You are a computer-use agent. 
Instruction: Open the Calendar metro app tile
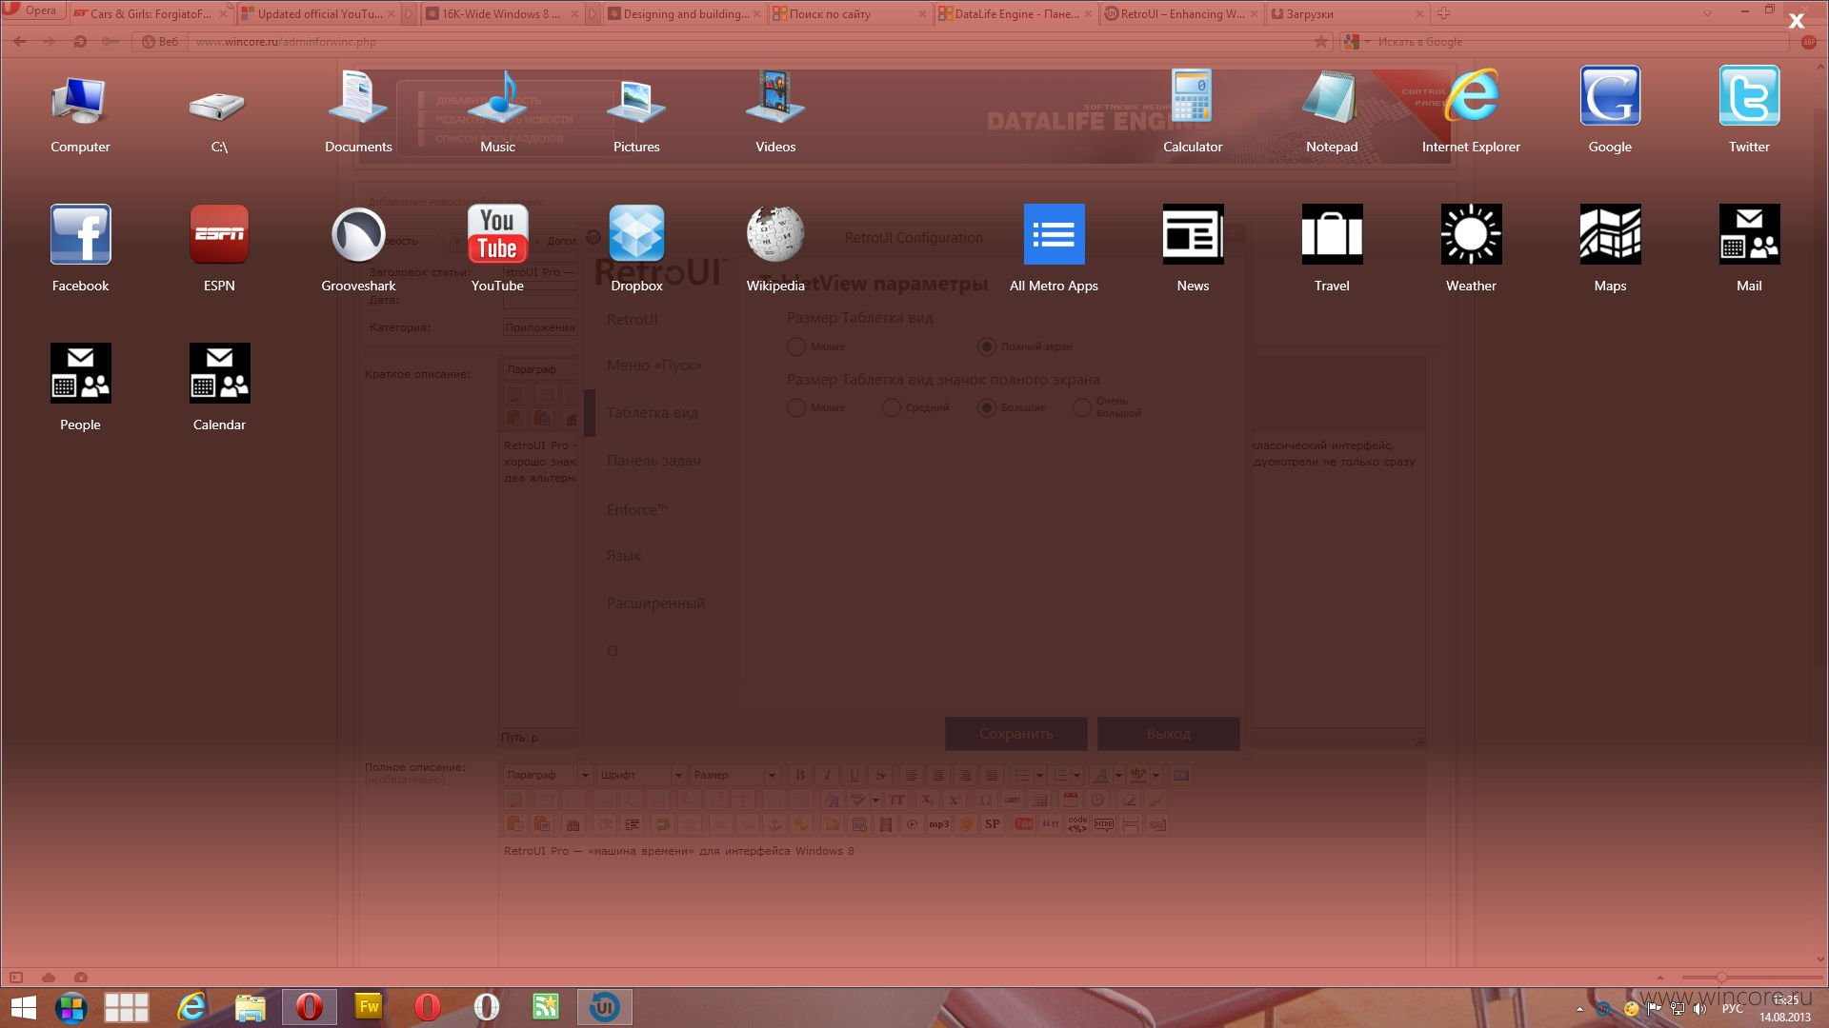coord(219,373)
